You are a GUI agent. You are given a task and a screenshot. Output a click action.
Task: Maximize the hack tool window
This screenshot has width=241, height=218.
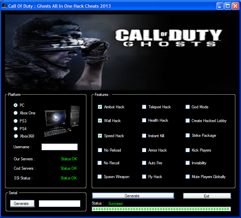(x=228, y=6)
